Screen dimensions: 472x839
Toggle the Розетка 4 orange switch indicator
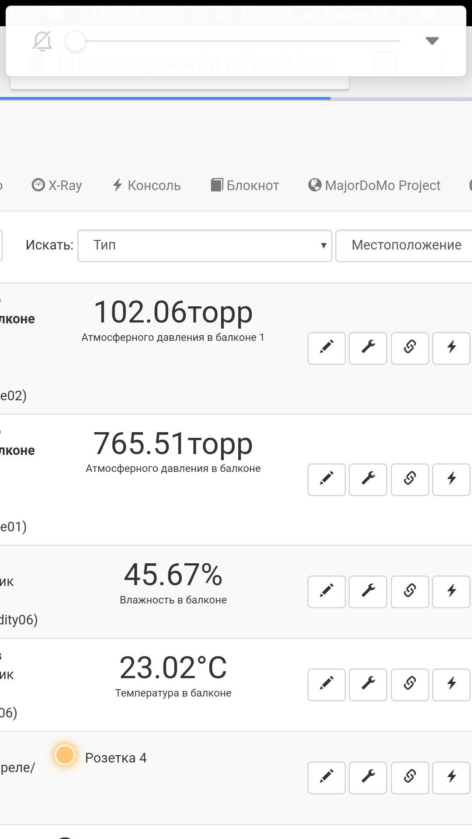click(65, 755)
